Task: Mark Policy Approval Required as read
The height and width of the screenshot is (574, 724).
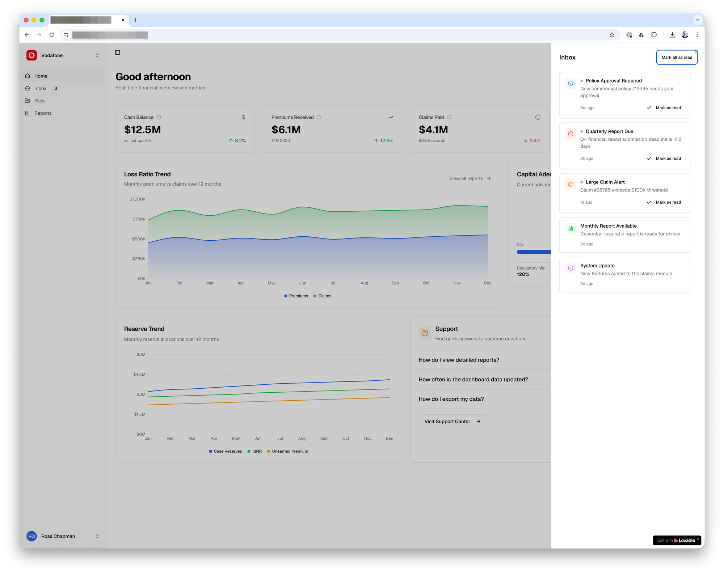Action: coord(664,108)
